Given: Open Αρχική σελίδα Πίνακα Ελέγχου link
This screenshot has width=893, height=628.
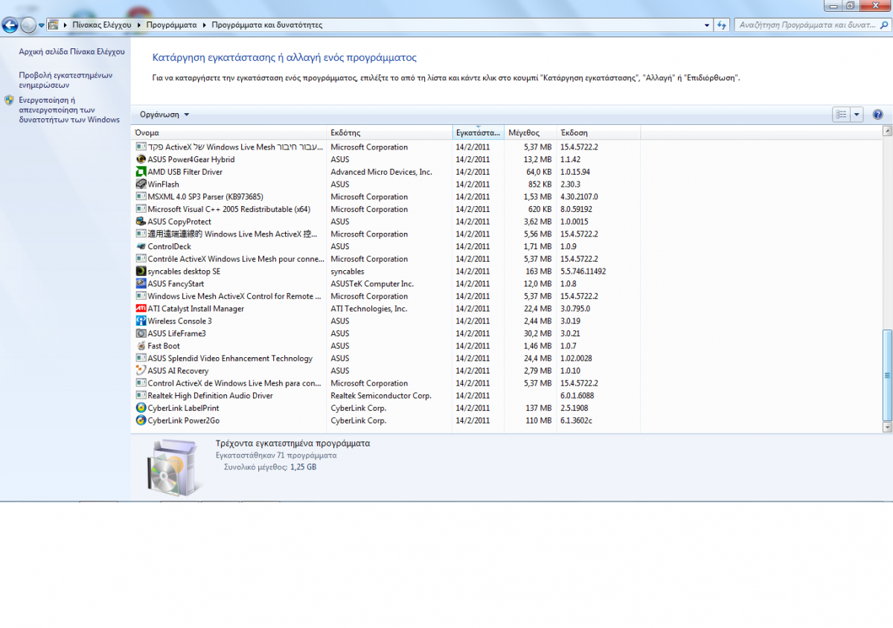Looking at the screenshot, I should coord(71,52).
